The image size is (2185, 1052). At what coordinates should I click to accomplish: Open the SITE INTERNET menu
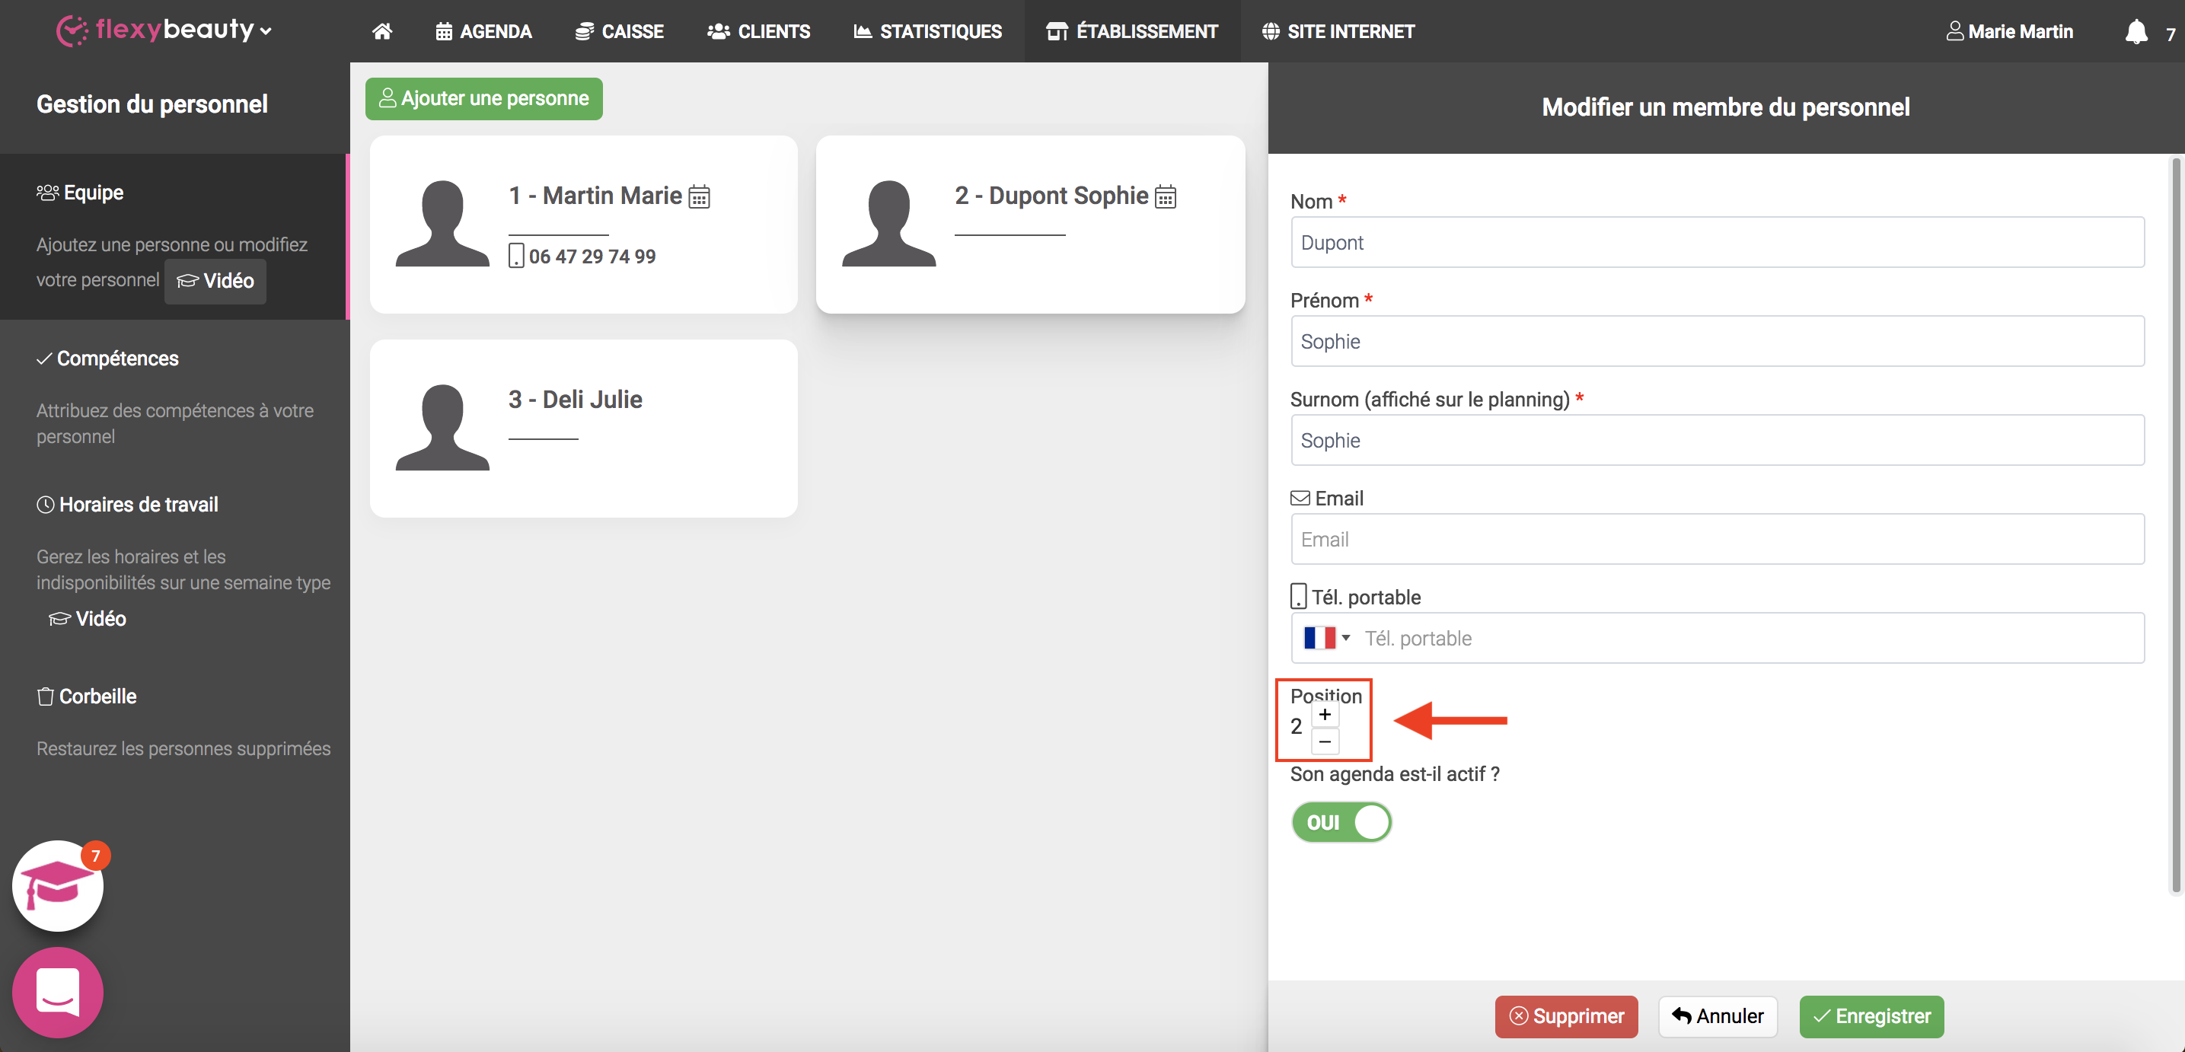coord(1338,31)
